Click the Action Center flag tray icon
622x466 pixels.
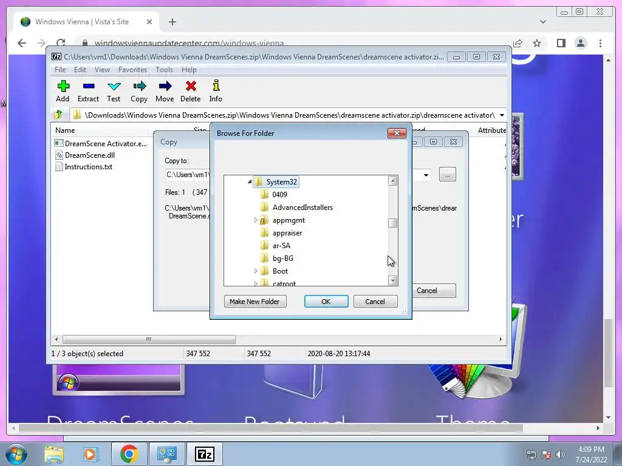click(x=546, y=454)
